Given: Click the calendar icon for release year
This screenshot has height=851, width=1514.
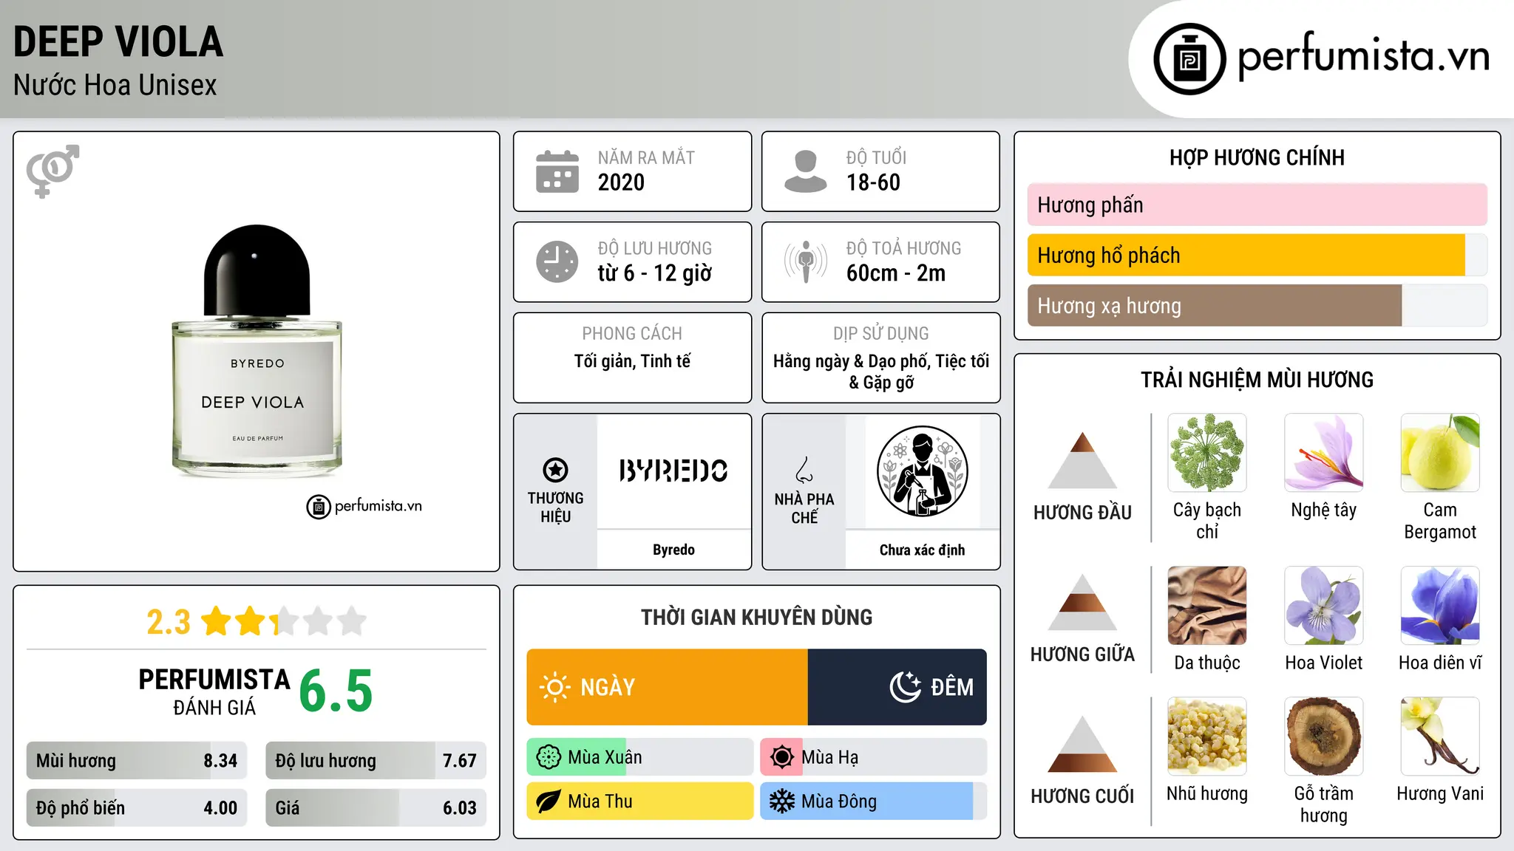Looking at the screenshot, I should (x=557, y=171).
